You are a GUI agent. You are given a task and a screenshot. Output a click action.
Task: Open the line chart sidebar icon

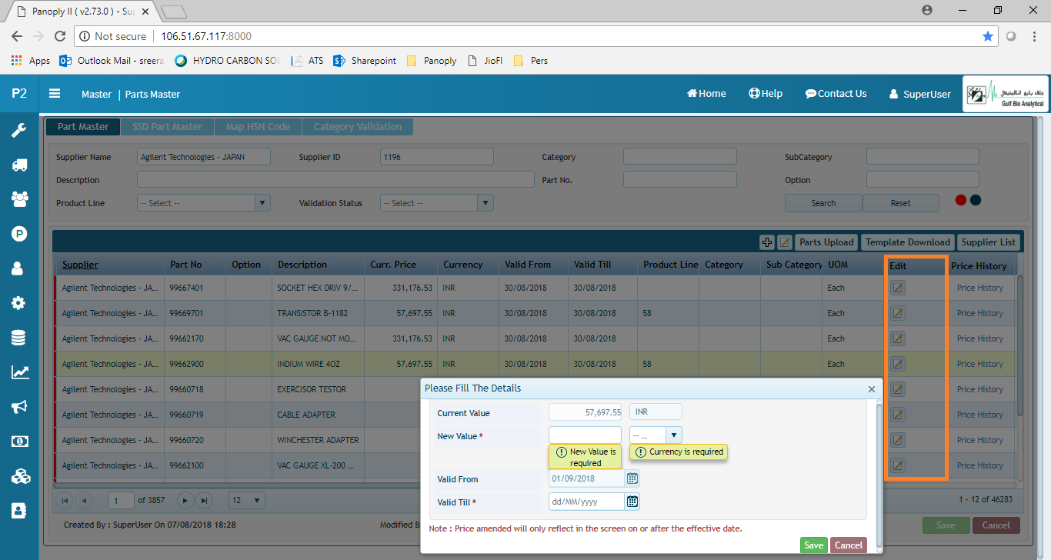tap(19, 372)
